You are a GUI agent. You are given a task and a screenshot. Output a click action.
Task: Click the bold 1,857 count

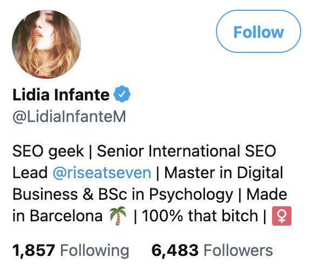coord(33,250)
